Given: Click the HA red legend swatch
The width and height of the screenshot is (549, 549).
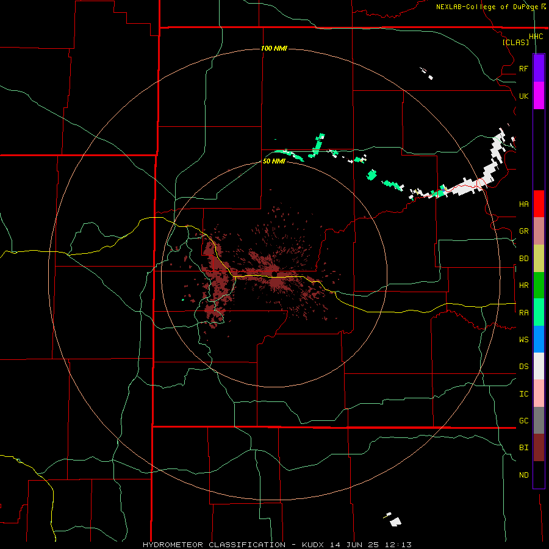Looking at the screenshot, I should tap(539, 204).
